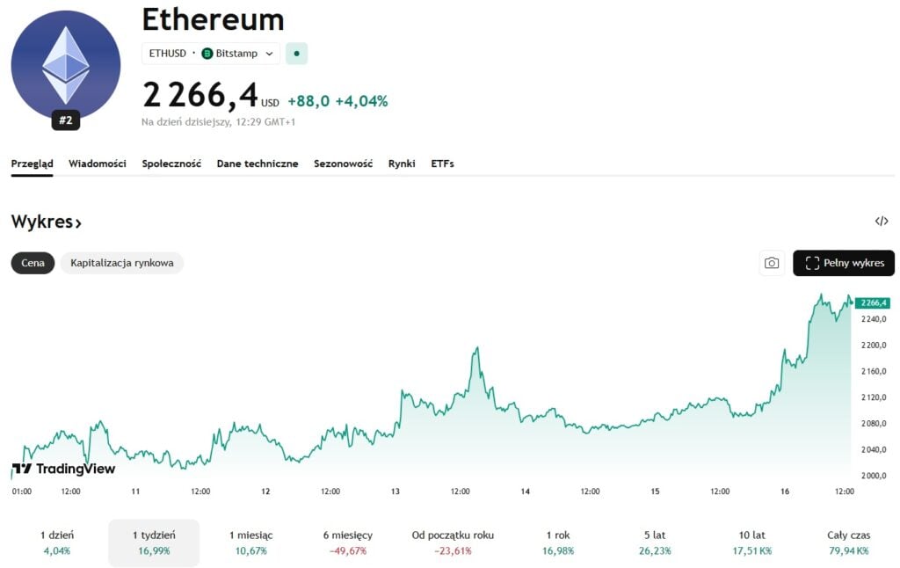This screenshot has width=900, height=568.
Task: Select the 1 dzień time range
Action: (57, 543)
